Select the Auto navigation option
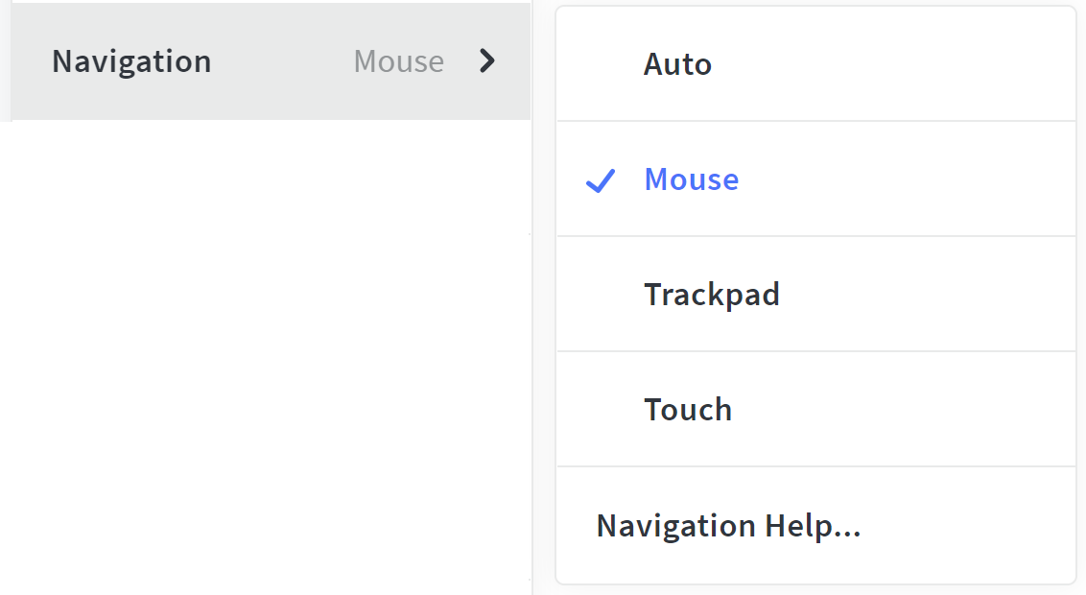This screenshot has width=1086, height=595. tap(677, 64)
